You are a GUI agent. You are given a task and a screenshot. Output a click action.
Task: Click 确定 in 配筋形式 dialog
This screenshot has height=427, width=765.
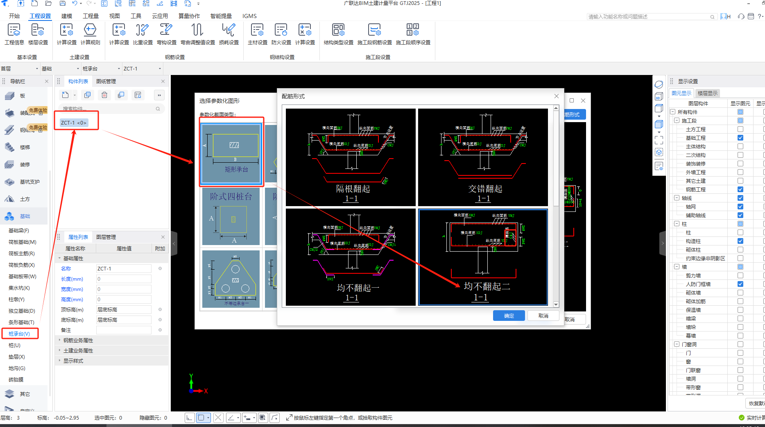509,316
